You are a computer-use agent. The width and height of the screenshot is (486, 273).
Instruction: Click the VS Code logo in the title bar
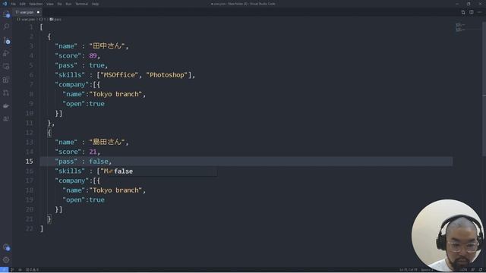pyautogui.click(x=5, y=4)
